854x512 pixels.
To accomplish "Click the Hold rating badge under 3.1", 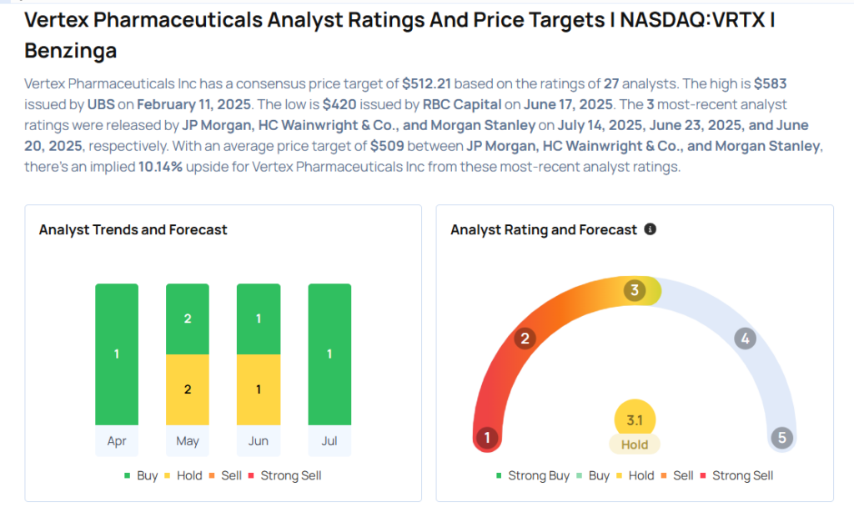I will [635, 444].
